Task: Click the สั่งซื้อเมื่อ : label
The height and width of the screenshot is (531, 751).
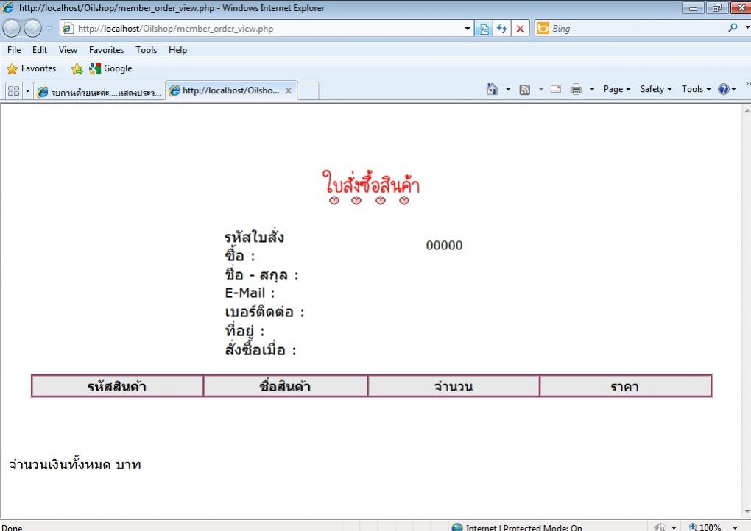Action: tap(261, 349)
